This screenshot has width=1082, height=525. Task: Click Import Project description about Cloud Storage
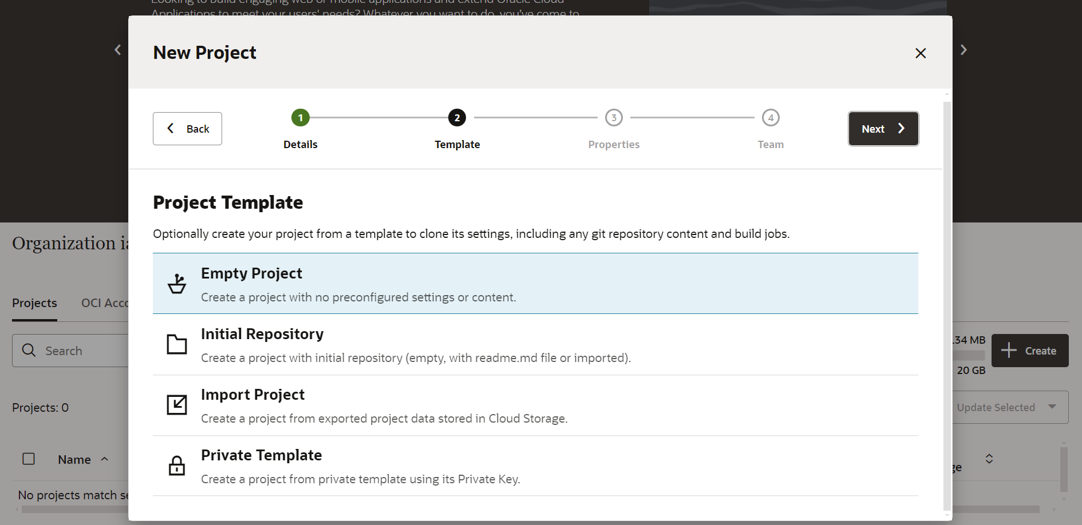coord(384,419)
